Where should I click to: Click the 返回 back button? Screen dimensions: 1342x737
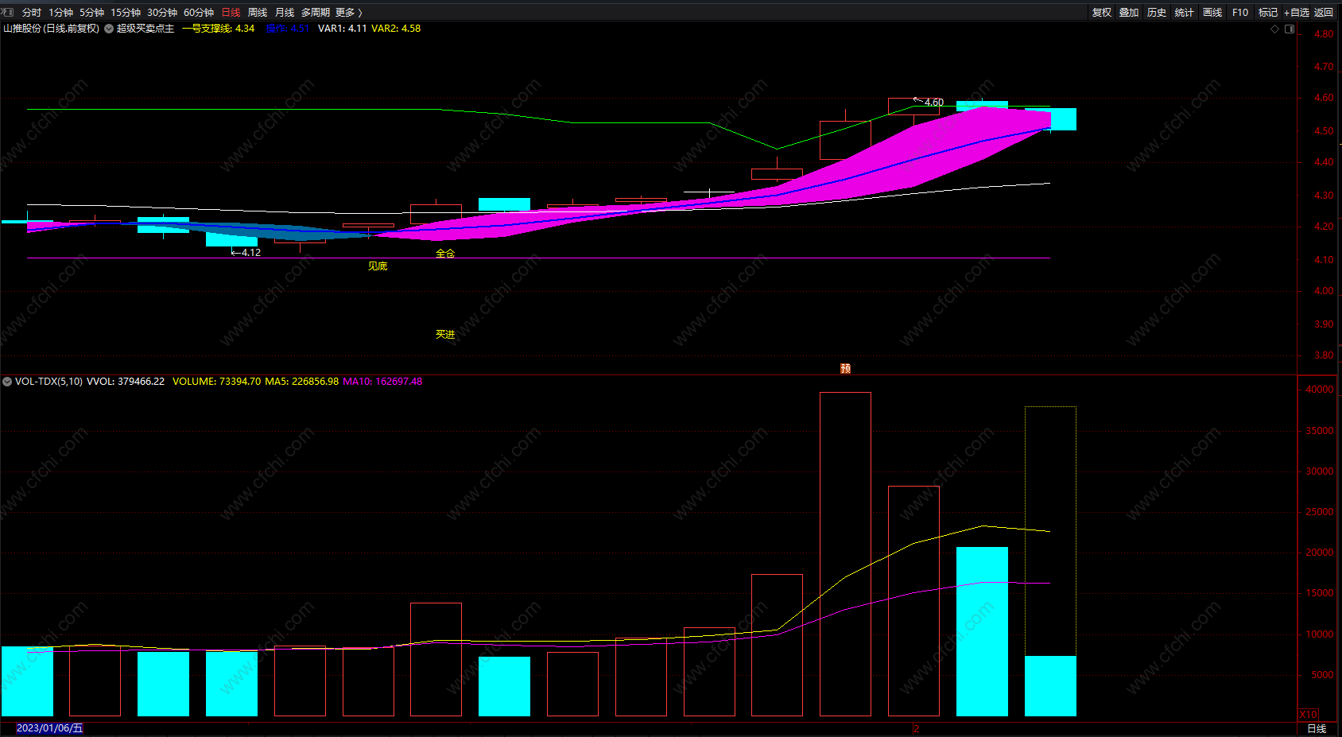point(1324,12)
